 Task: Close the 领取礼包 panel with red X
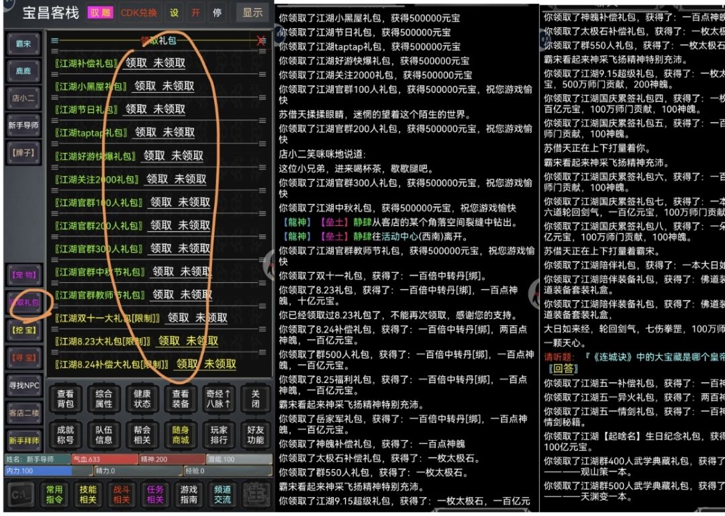pyautogui.click(x=260, y=41)
